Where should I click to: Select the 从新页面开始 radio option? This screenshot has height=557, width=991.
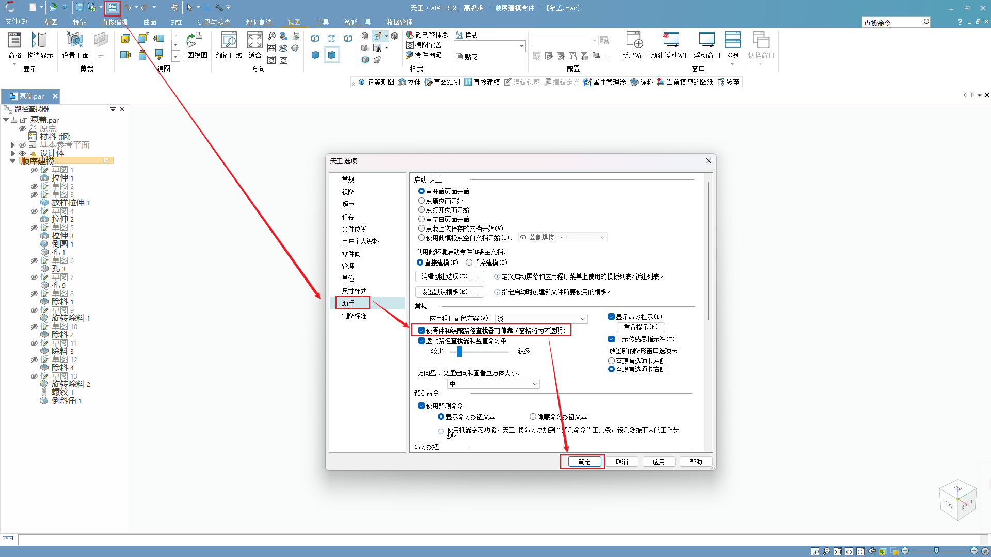[421, 201]
